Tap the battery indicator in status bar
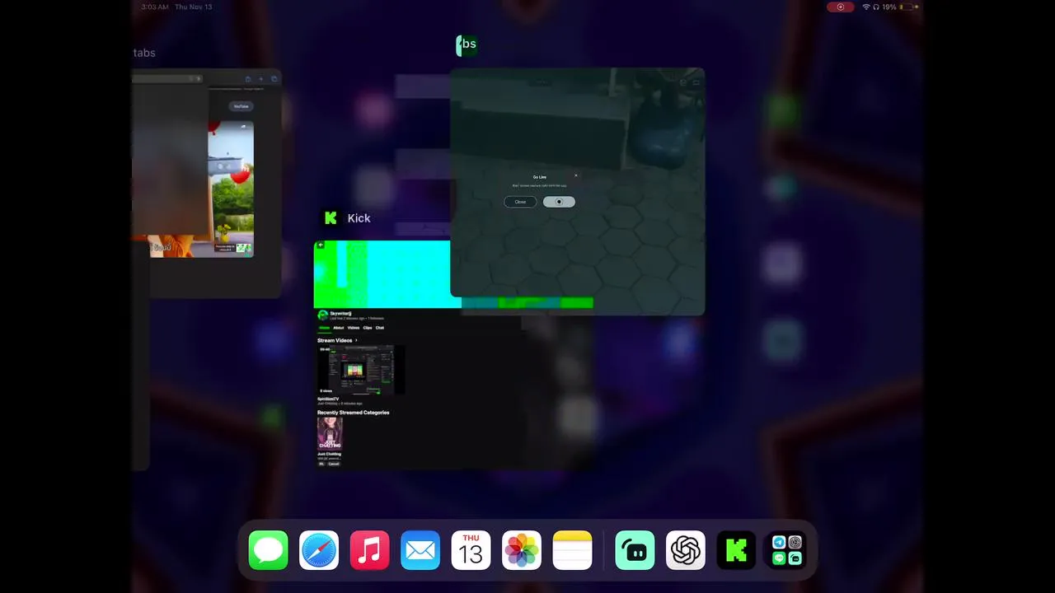This screenshot has width=1055, height=593. 909,7
